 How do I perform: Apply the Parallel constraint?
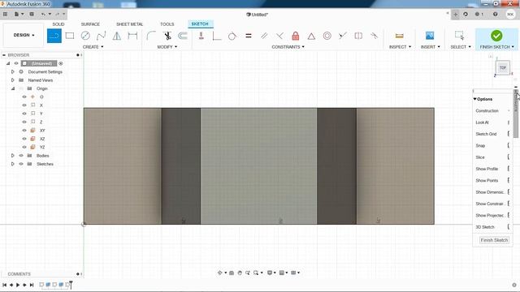264,36
